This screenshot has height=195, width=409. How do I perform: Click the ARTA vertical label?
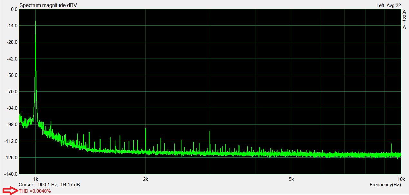coord(404,20)
